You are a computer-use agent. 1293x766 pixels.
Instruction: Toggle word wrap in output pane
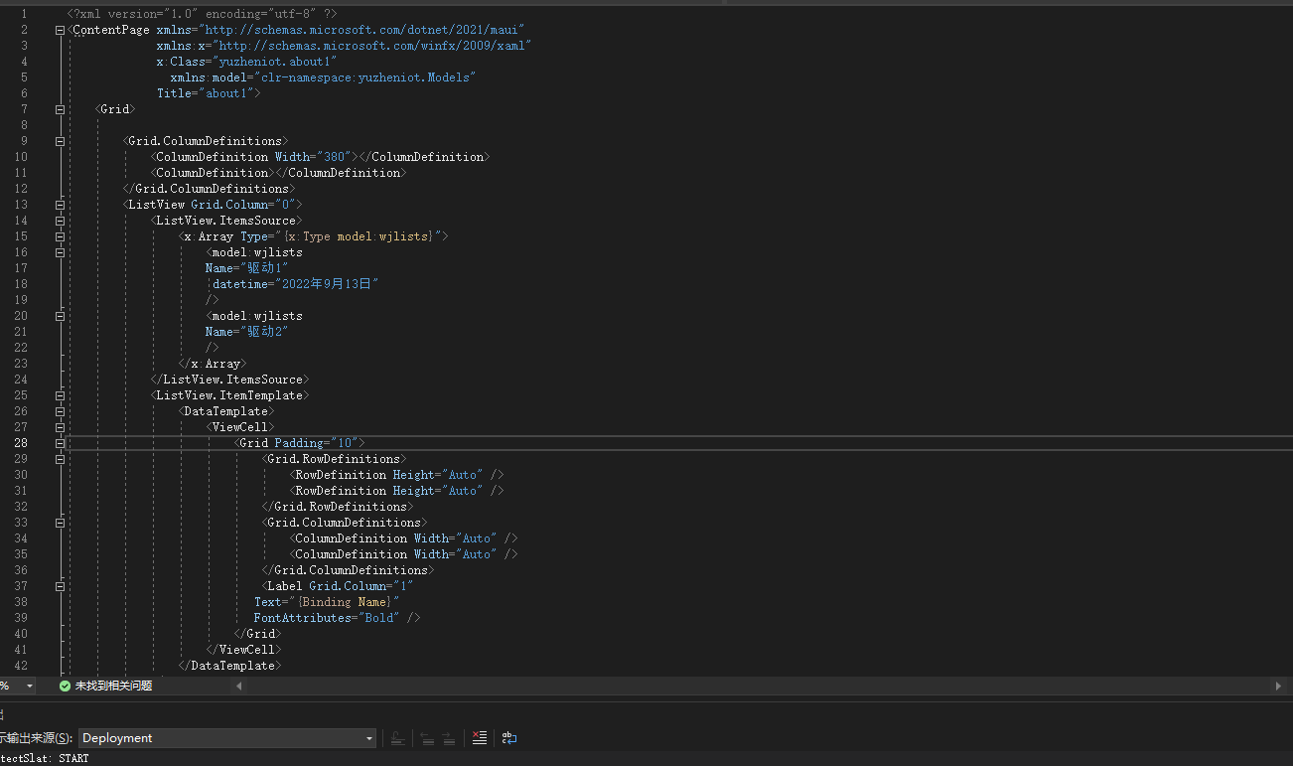(x=509, y=738)
